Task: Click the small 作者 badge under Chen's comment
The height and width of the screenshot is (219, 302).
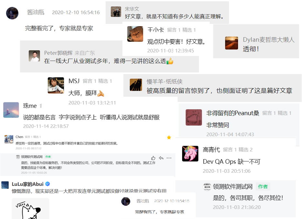Action: coord(48,157)
